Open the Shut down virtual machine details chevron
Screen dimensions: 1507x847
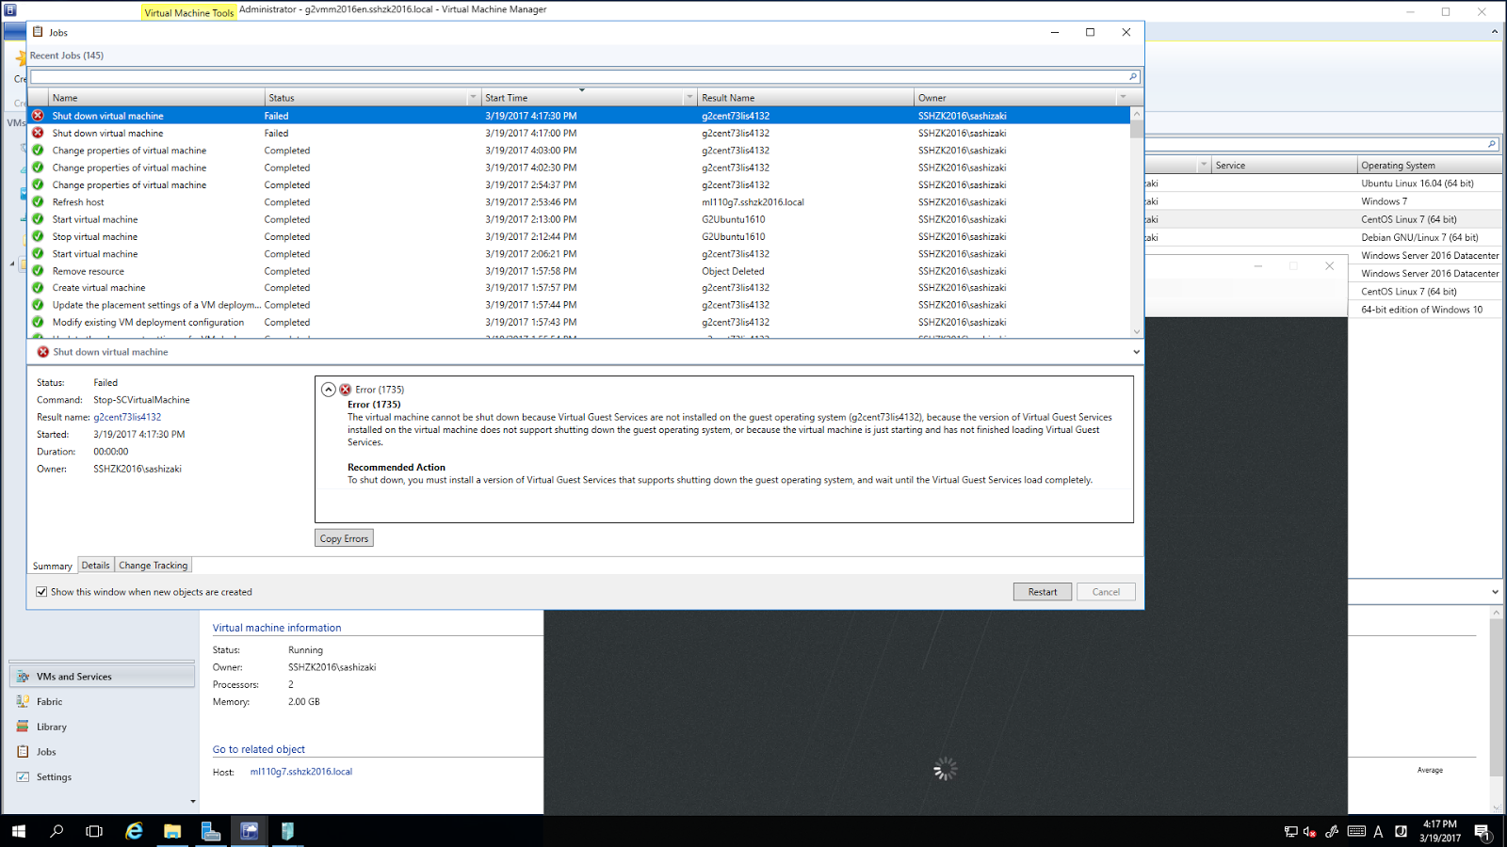coord(1135,351)
